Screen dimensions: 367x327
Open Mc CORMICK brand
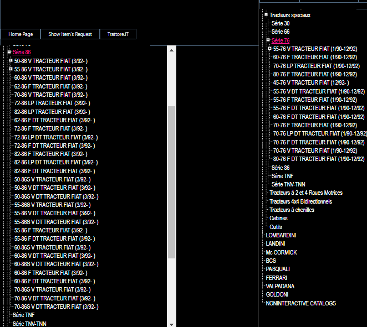(281, 252)
